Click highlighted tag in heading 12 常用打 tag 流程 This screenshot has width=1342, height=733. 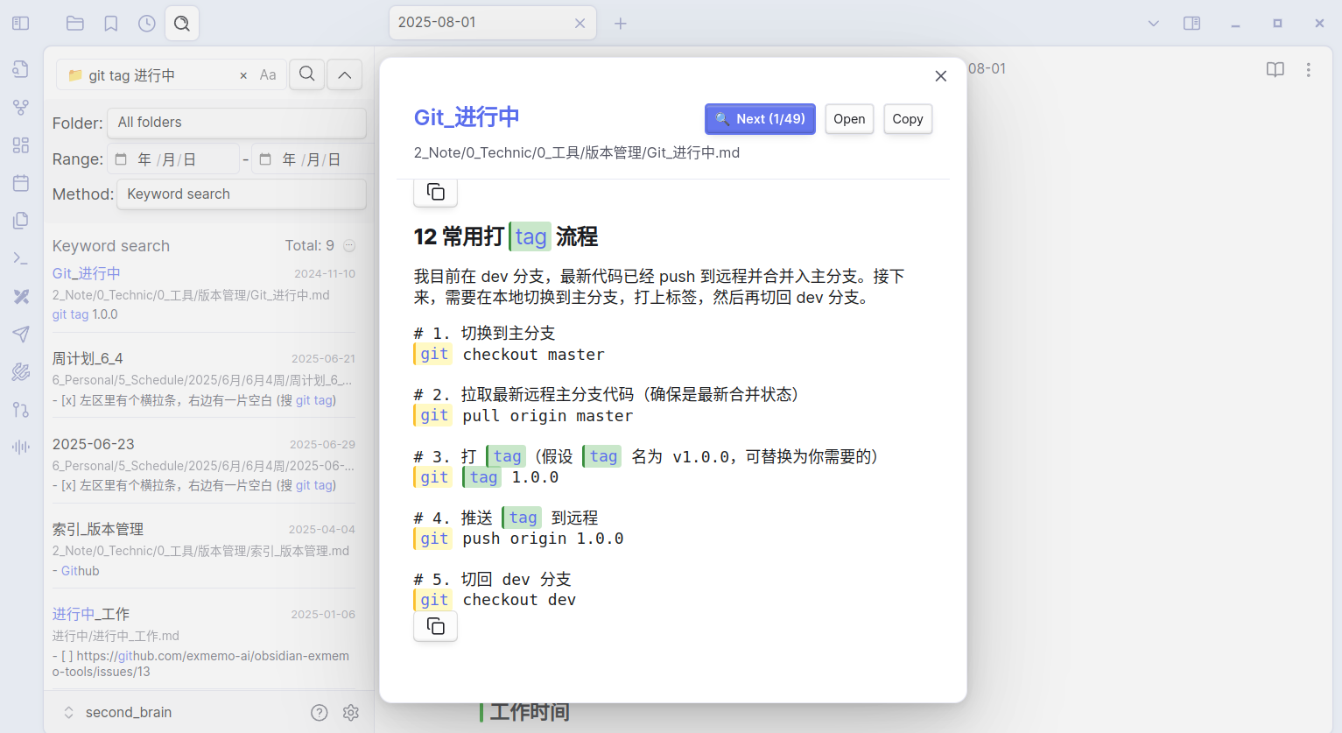(530, 236)
